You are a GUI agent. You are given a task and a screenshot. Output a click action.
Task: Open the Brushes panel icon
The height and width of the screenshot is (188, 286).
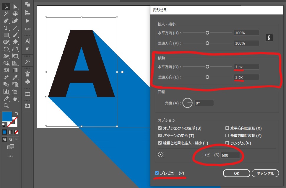[x=27, y=73]
